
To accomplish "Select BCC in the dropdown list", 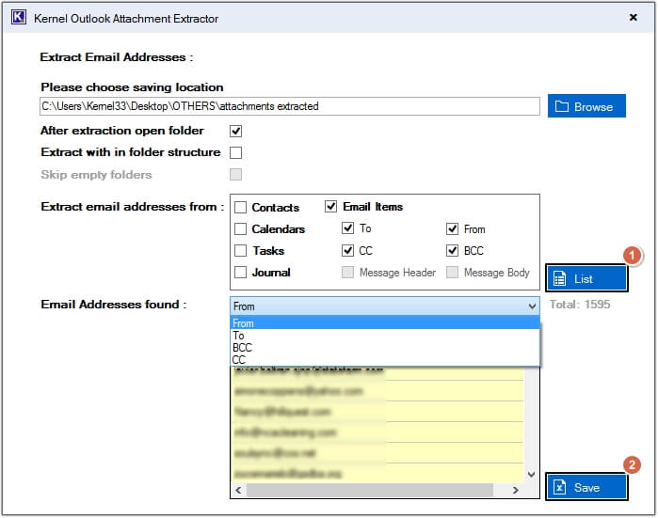I will (x=385, y=348).
